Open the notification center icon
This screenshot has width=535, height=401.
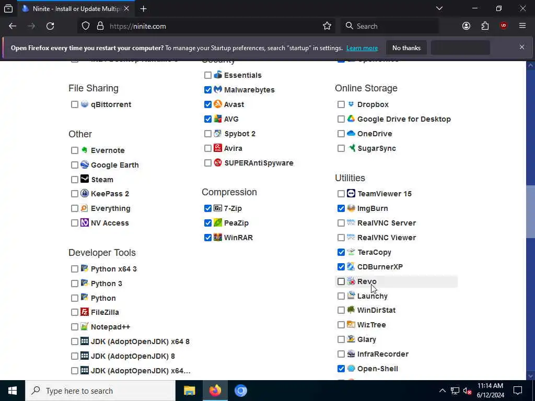[x=518, y=391]
